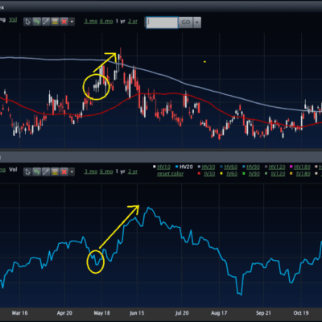Screen dimensions: 322x322
Task: Select the 1 yr range on the price chart
Action: click(x=121, y=21)
